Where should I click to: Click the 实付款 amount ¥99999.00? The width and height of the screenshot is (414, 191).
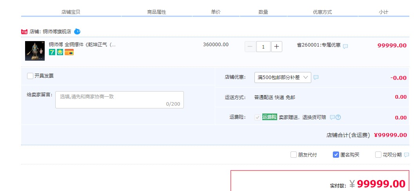[377, 184]
